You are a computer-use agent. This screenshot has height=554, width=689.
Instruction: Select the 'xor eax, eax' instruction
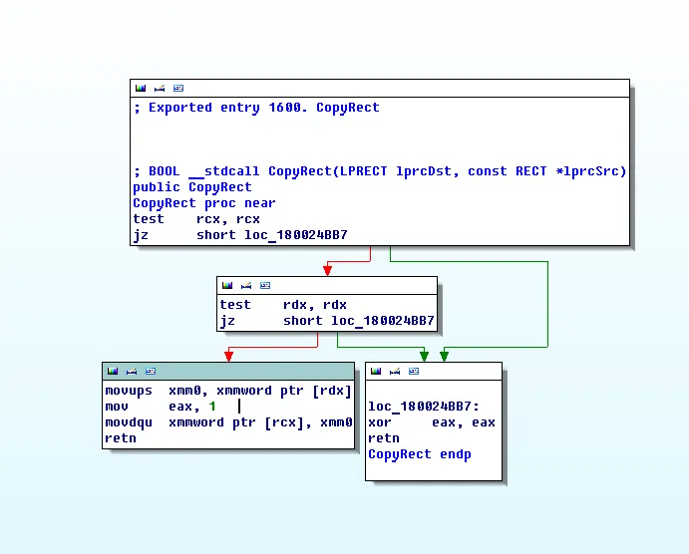click(x=432, y=422)
